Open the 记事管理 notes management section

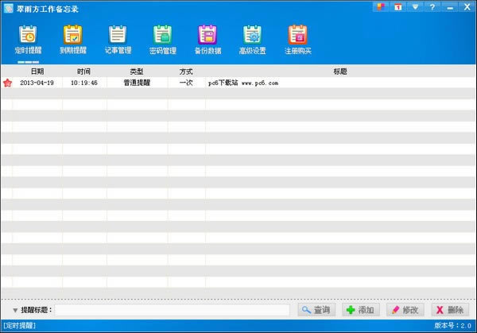coord(118,41)
